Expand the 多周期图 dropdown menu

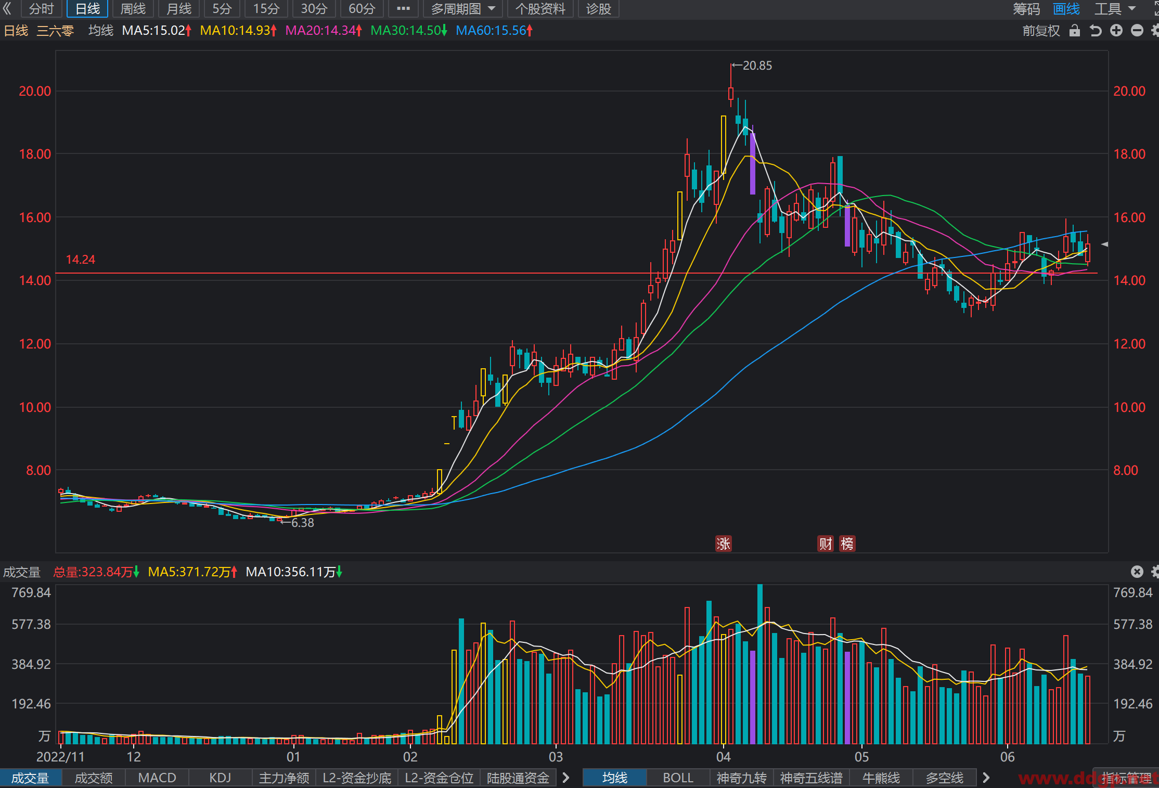pyautogui.click(x=463, y=9)
